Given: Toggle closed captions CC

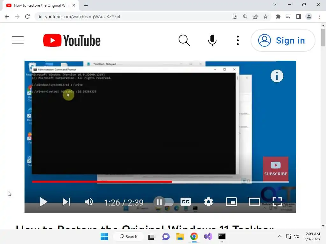Looking at the screenshot, I should [x=186, y=202].
